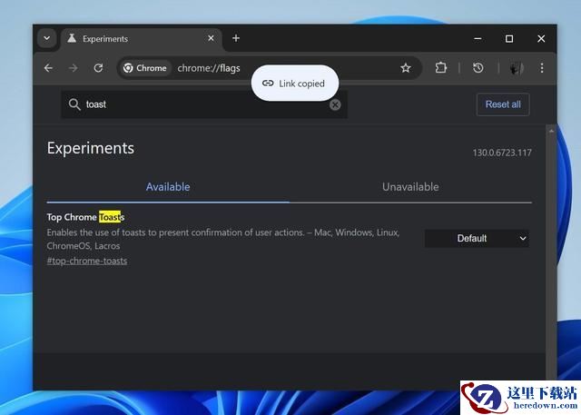Open the #top-chrome-toasts anchor link
581x415 pixels.
(87, 261)
